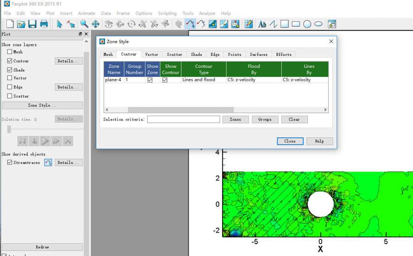Open Streamtraces Details button
The height and width of the screenshot is (256, 413).
point(68,163)
